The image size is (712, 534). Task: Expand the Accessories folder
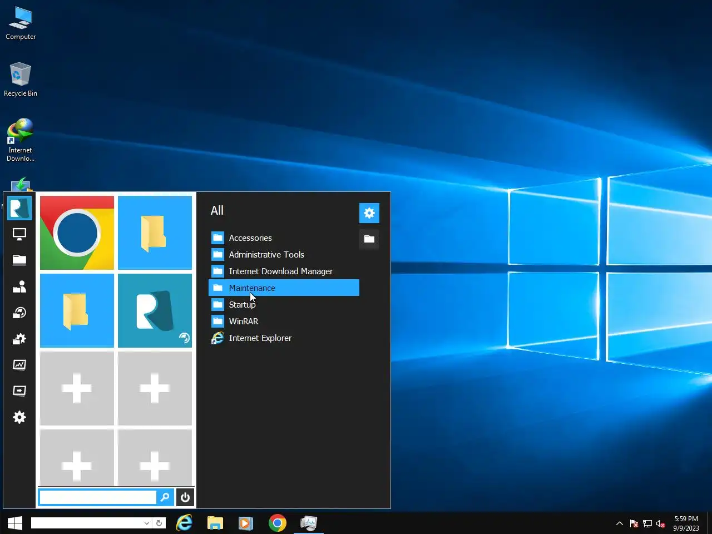pyautogui.click(x=284, y=238)
